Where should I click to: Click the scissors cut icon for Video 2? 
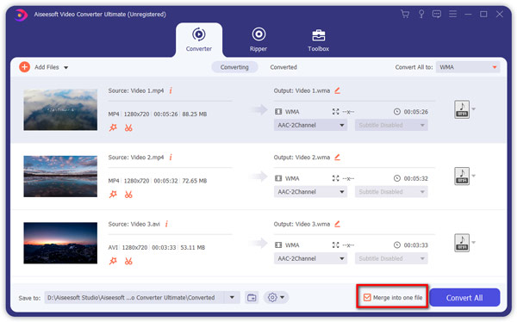[x=128, y=195]
